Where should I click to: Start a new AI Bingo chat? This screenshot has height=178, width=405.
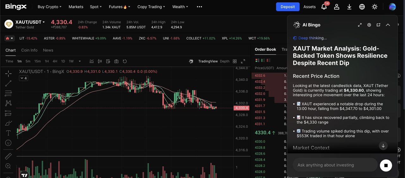click(378, 25)
